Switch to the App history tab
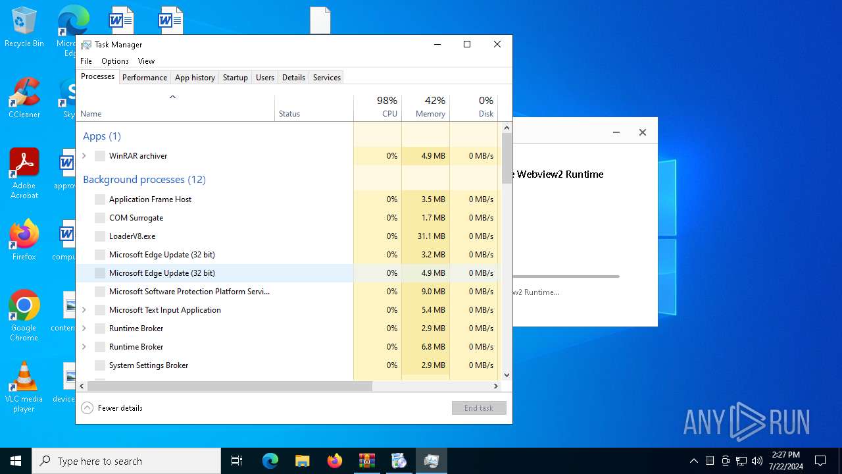This screenshot has width=842, height=474. [195, 78]
